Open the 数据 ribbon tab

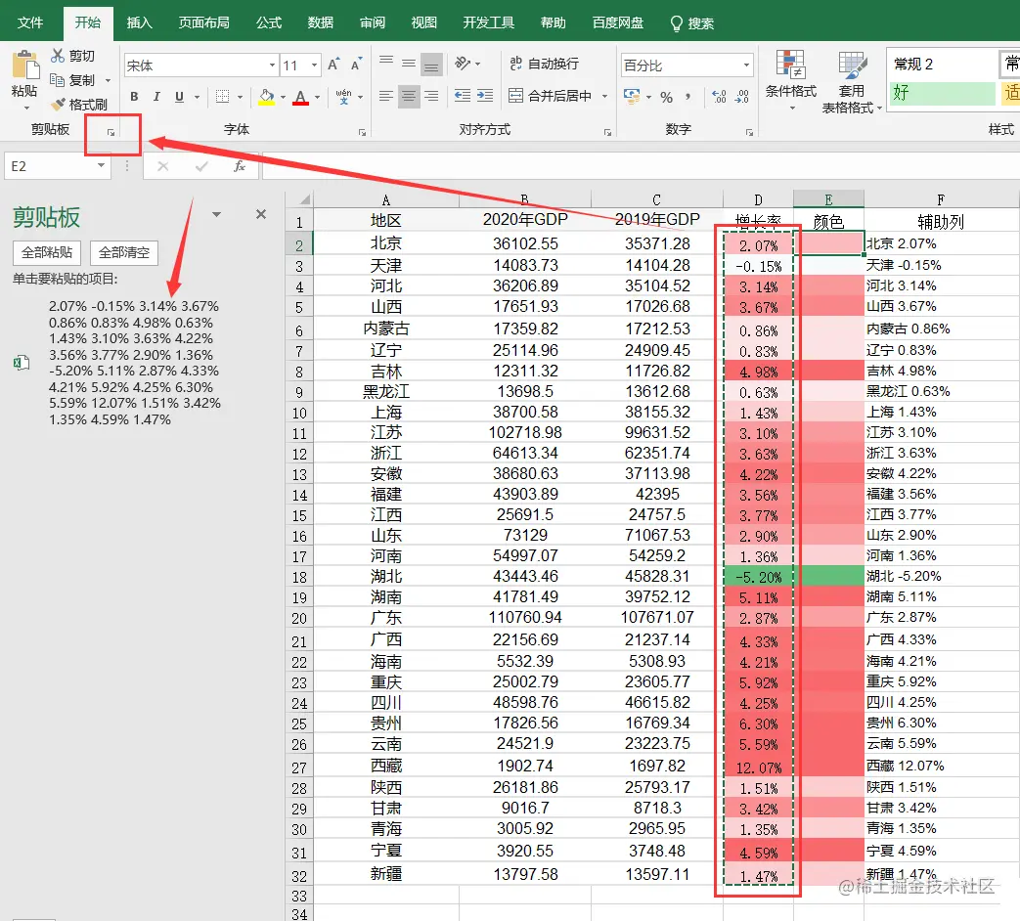pyautogui.click(x=320, y=22)
